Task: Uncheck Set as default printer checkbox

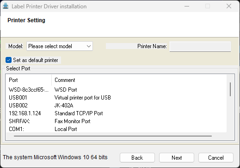Action: click(8, 60)
